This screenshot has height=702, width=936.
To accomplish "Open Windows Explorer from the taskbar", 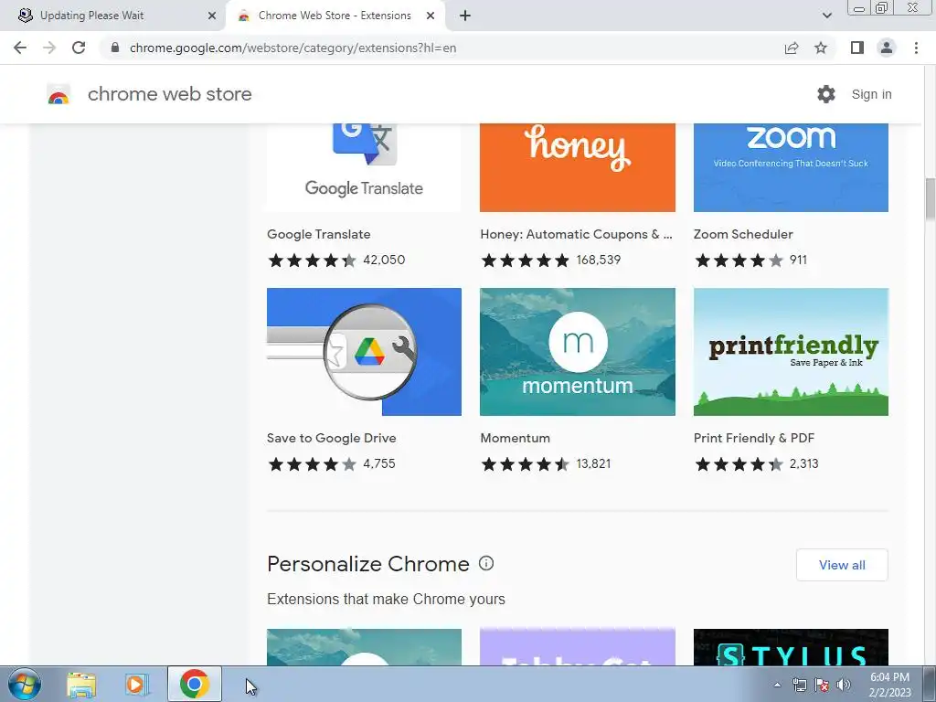I will click(81, 684).
